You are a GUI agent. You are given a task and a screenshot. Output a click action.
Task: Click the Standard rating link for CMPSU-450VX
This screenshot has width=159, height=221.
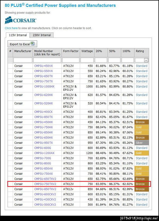[x=142, y=66]
